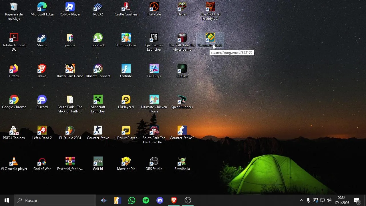Open Spotify from the taskbar
Image resolution: width=366 pixels, height=206 pixels.
(x=146, y=200)
